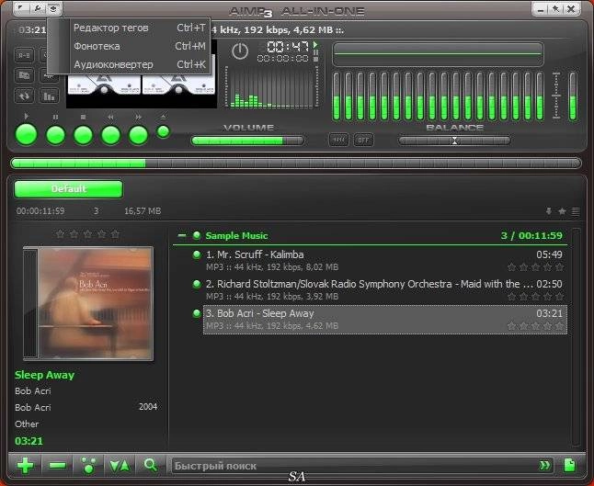Click the far-right preamp slider
Screen dimensions: 594x486
coord(573,96)
